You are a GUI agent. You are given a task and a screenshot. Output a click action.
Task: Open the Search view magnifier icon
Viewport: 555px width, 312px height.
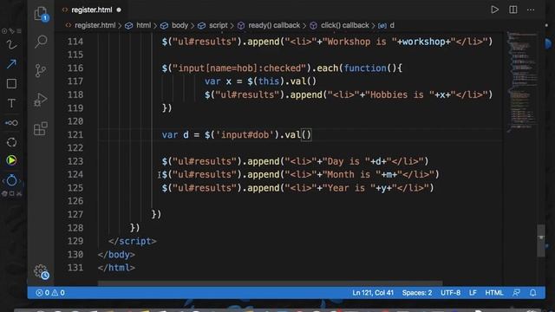(41, 42)
